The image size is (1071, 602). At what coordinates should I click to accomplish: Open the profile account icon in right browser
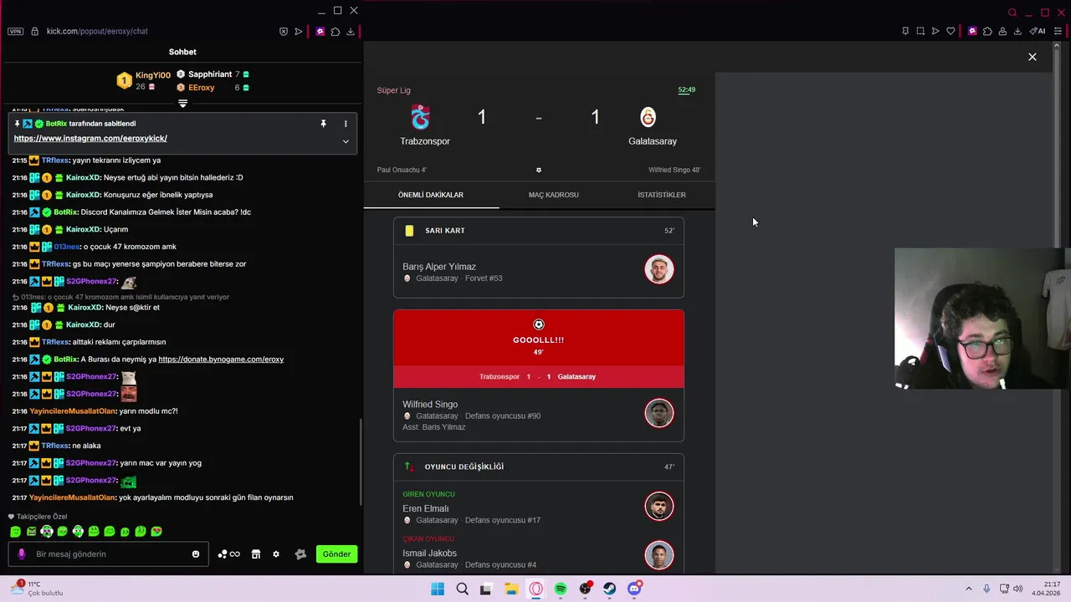coord(1002,31)
